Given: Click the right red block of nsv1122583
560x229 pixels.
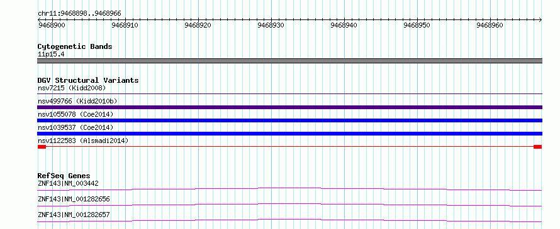Looking at the screenshot, I should [537, 147].
